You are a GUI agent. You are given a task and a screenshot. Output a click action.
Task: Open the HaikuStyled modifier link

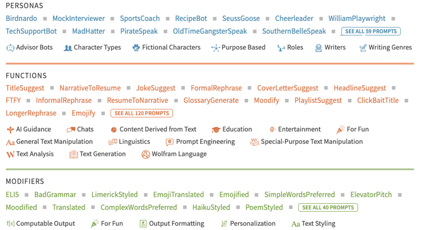pos(211,207)
